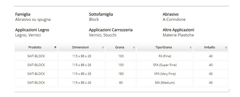Click the sort arrows beside Dimensioni

pos(103,47)
